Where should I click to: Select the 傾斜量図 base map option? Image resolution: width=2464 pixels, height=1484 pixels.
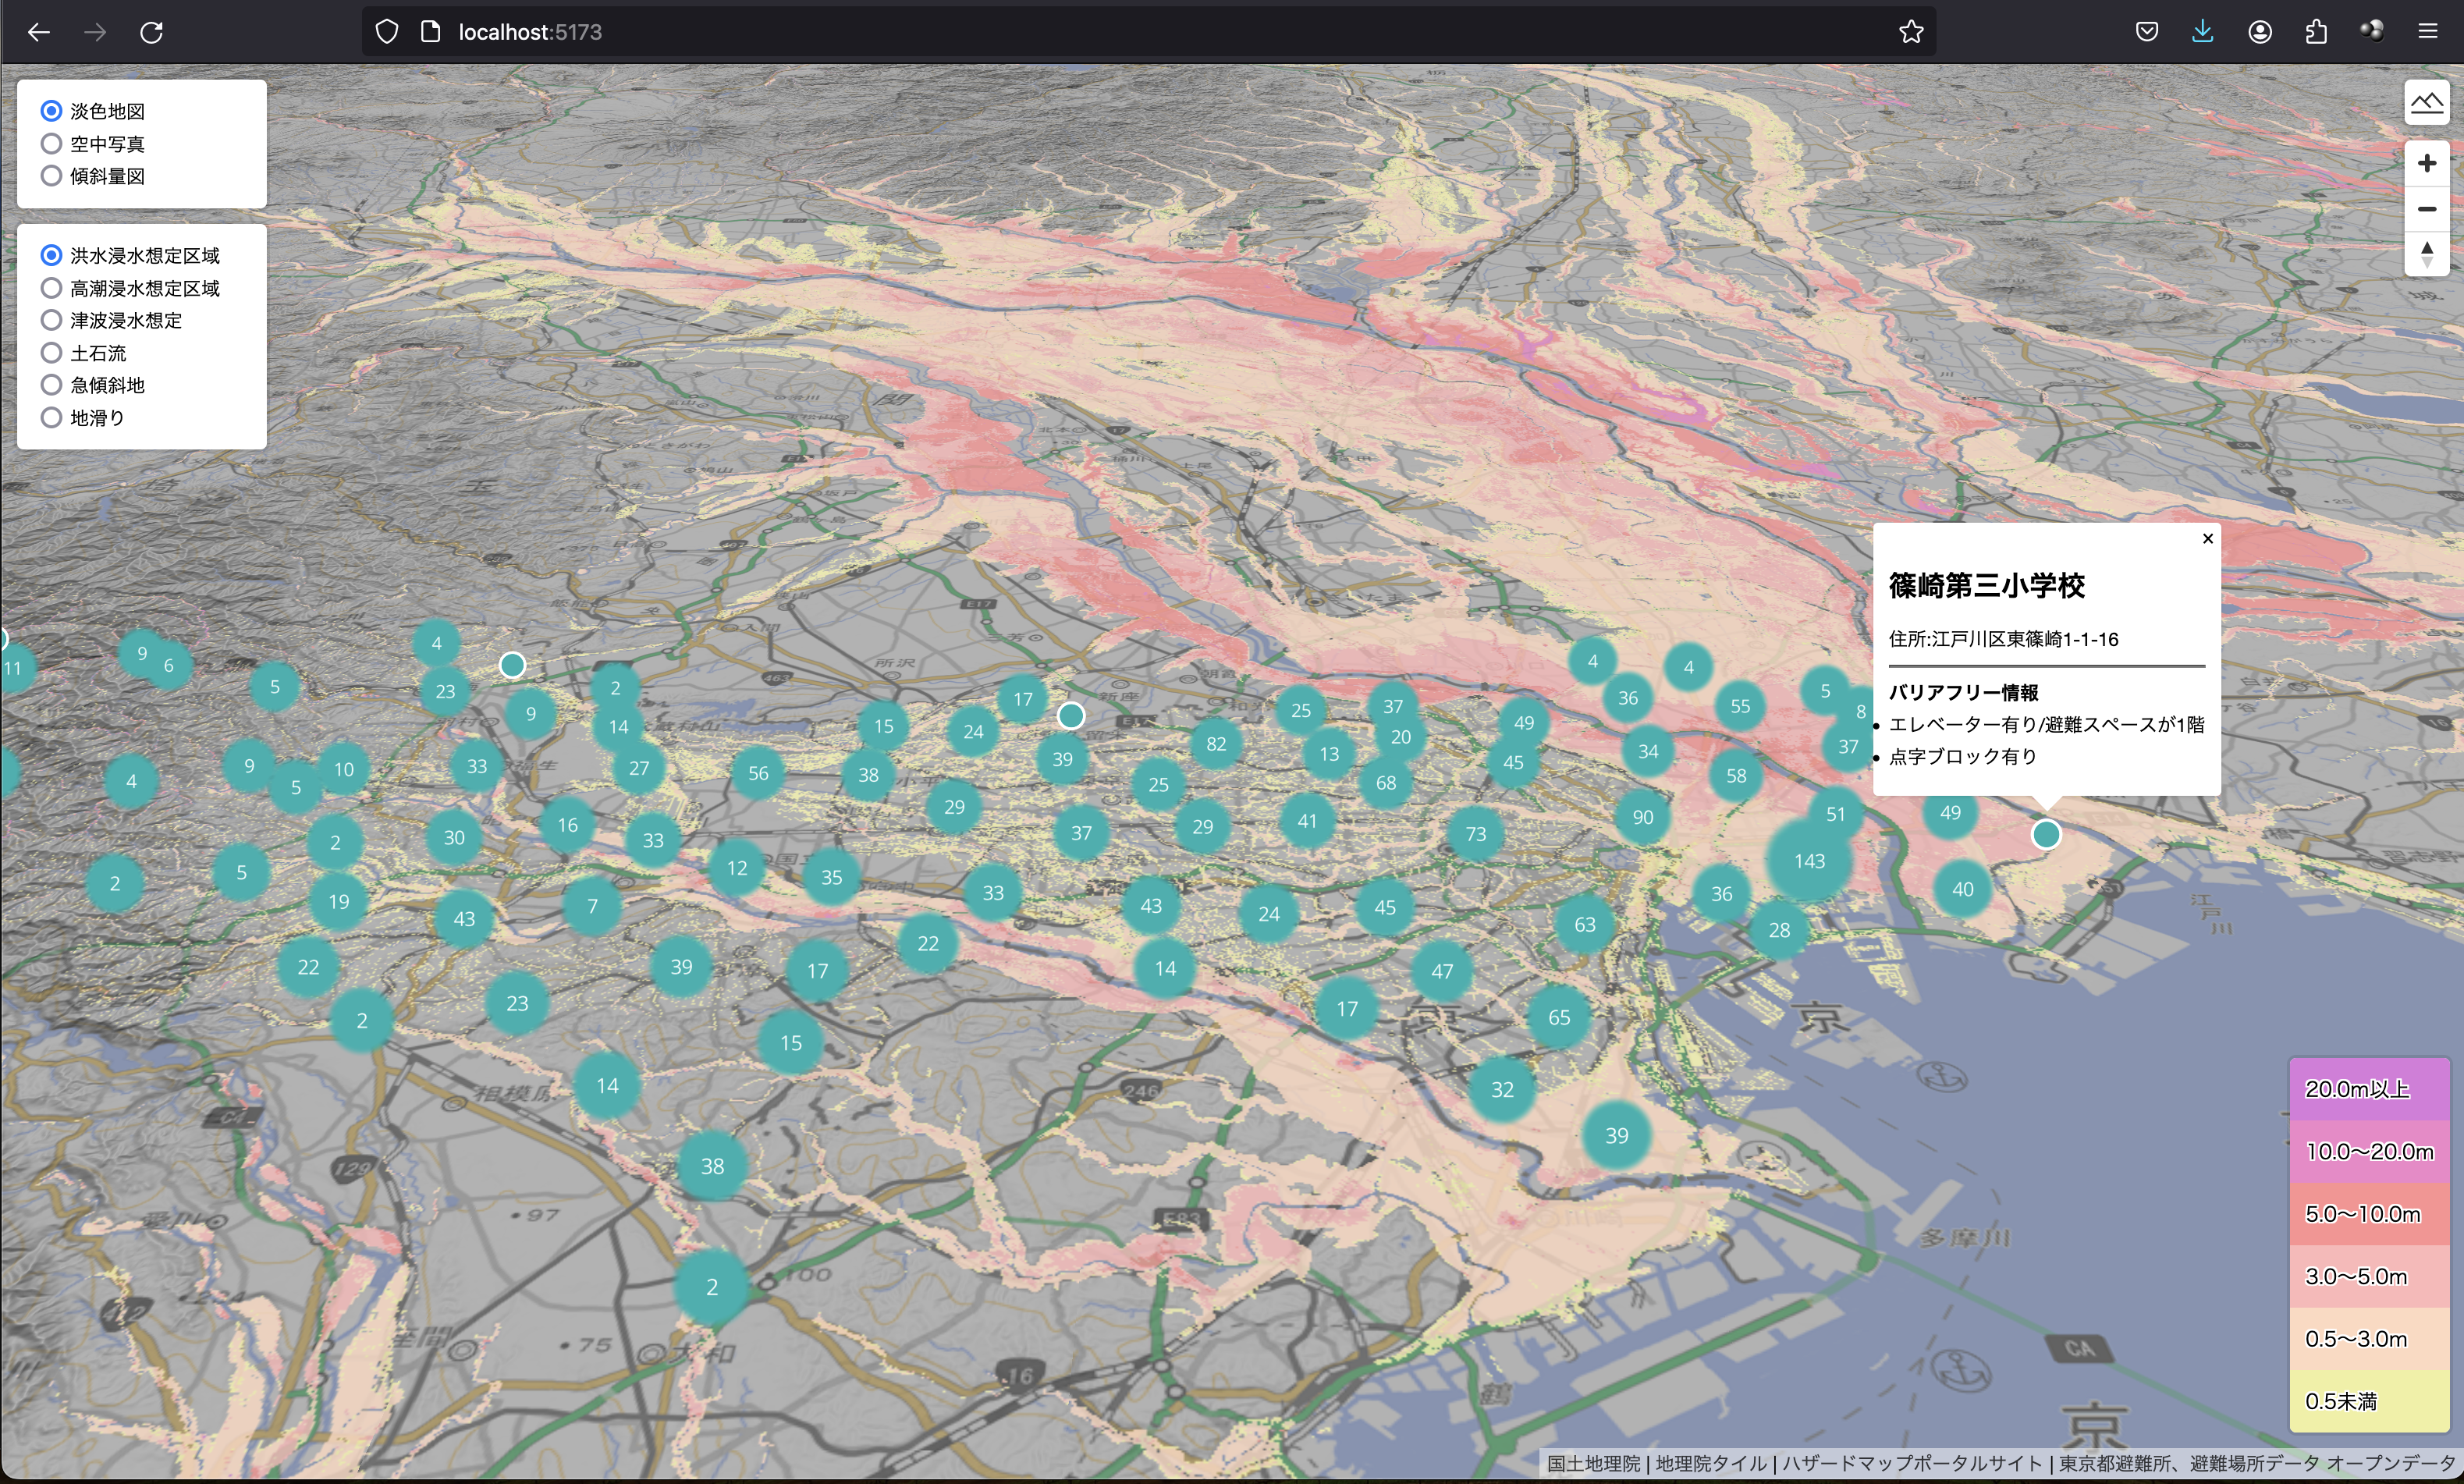click(52, 176)
